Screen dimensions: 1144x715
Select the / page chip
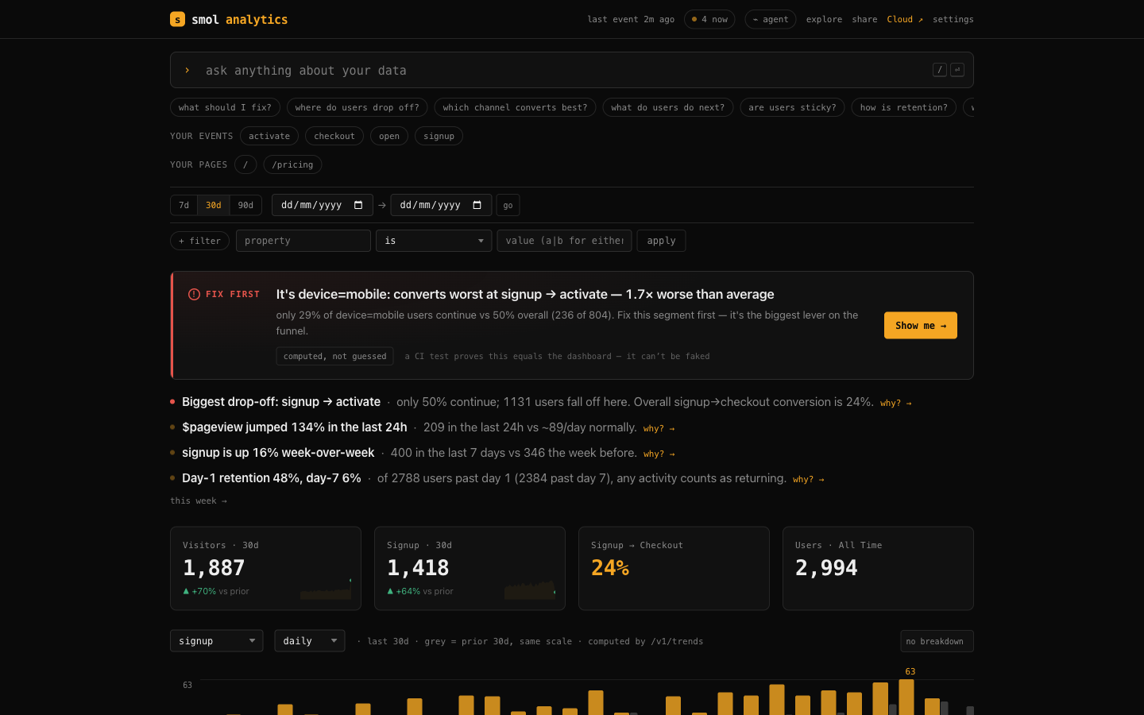245,164
